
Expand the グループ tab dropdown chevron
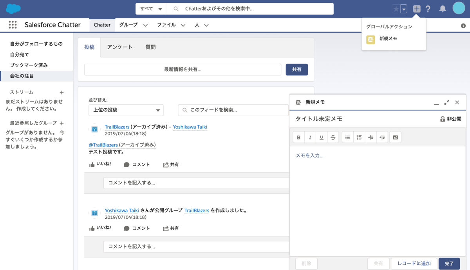coord(145,25)
